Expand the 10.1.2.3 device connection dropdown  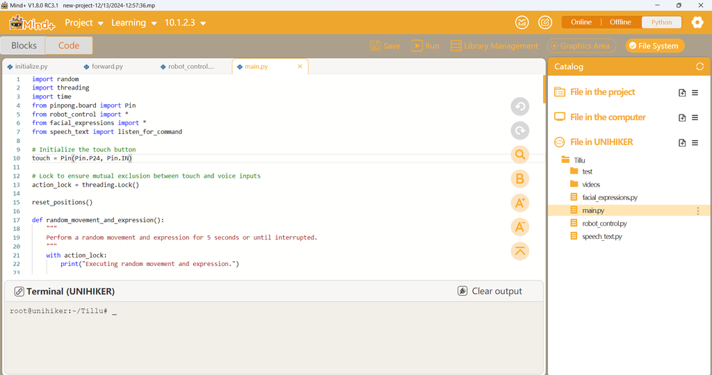(185, 23)
